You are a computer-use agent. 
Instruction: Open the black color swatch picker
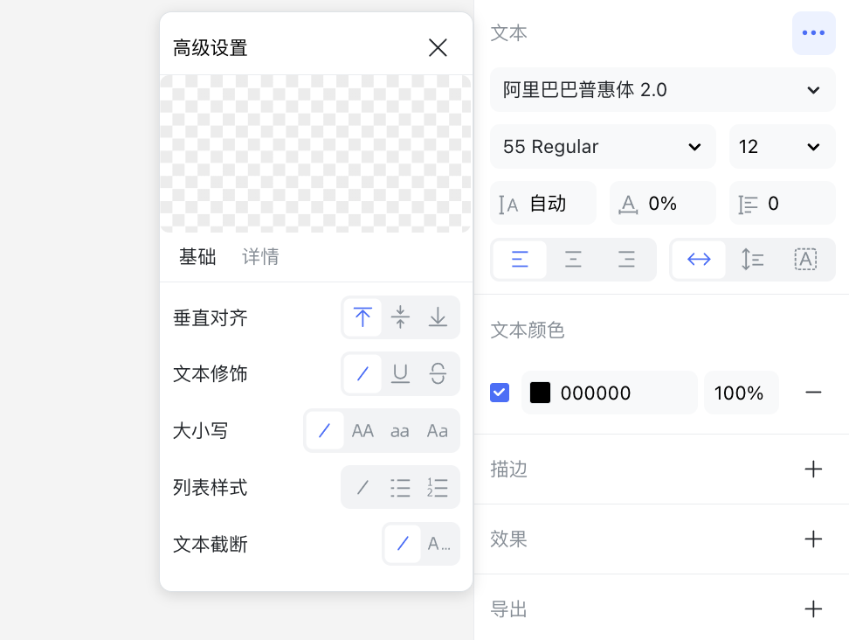tap(540, 393)
